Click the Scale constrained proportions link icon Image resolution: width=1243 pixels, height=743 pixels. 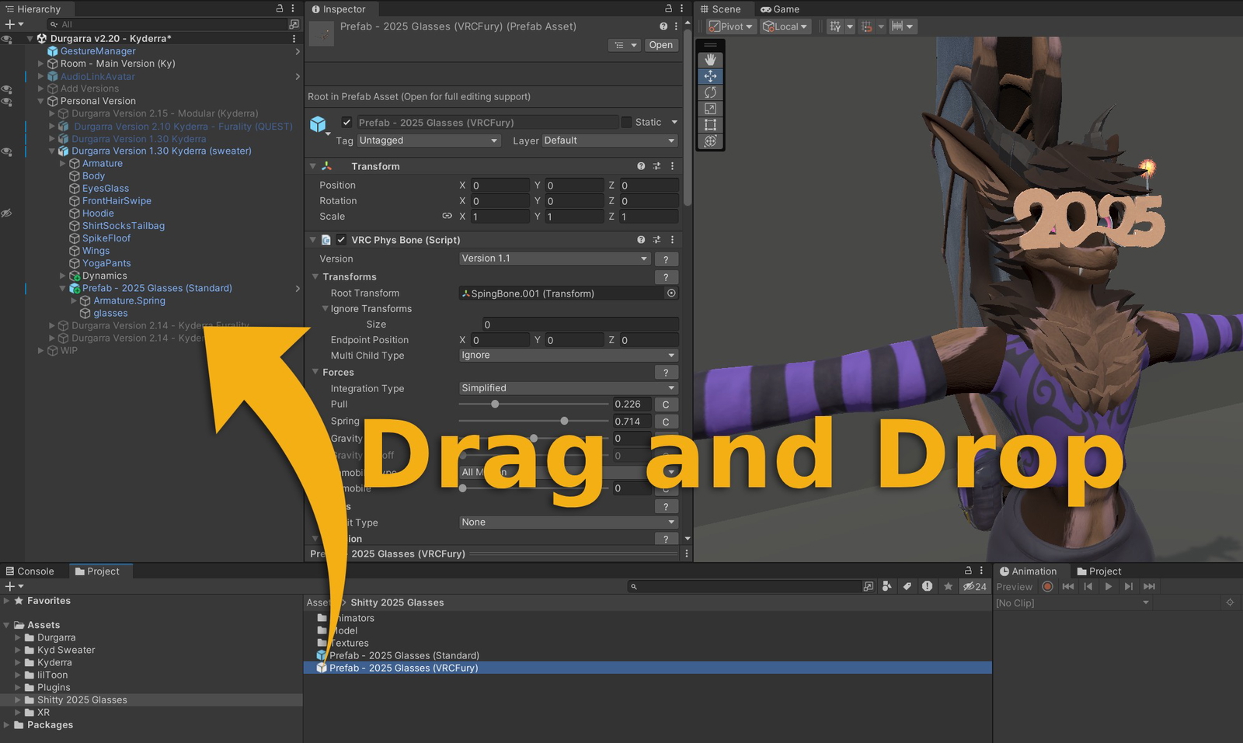447,217
